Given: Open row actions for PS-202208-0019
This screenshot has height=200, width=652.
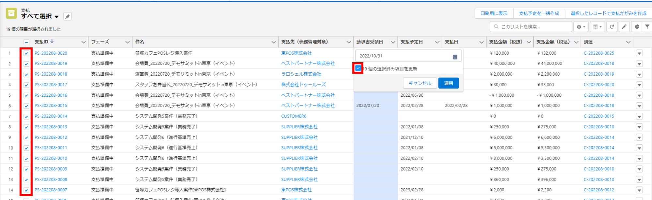Looking at the screenshot, I should [639, 64].
